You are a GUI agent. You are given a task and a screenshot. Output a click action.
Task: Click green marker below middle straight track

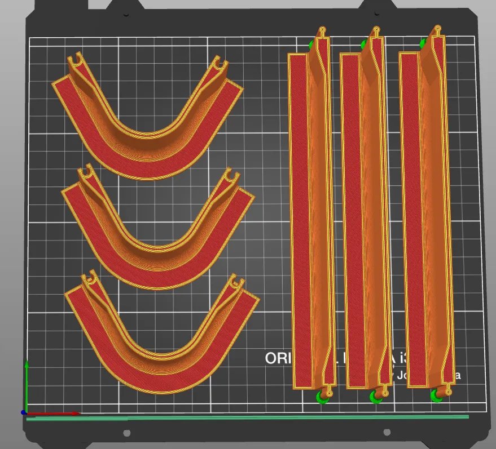376,397
